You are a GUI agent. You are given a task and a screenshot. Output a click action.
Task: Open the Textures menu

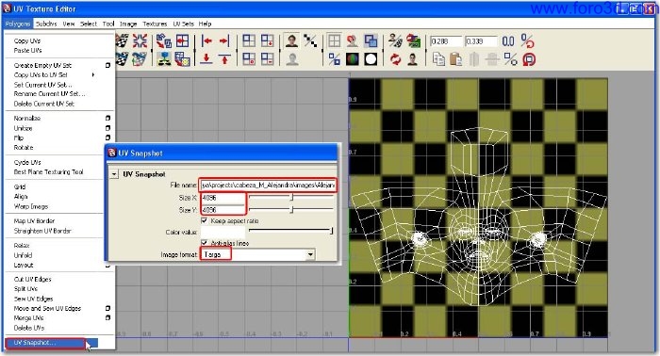(x=155, y=24)
